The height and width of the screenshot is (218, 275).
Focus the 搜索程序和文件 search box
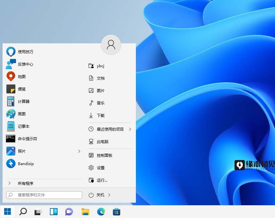(44, 195)
